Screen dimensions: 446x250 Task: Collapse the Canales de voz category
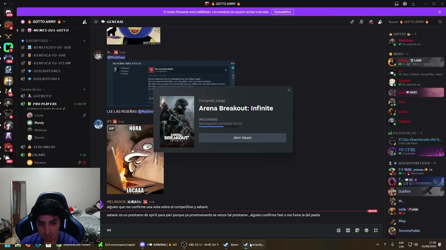tap(32, 89)
